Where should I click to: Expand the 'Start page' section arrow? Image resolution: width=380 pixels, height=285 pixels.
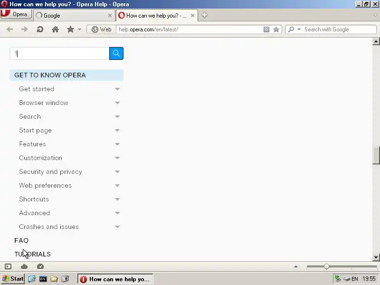(117, 130)
